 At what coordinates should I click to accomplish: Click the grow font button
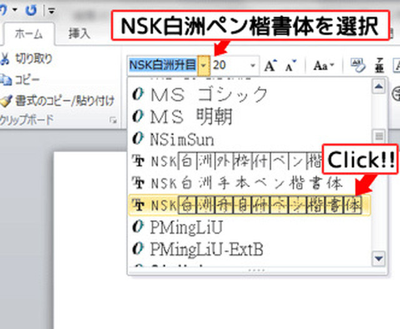coord(270,66)
